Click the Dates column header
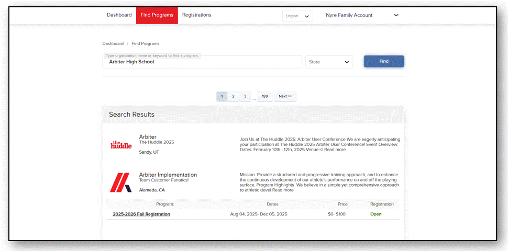This screenshot has width=508, height=251. 272,204
